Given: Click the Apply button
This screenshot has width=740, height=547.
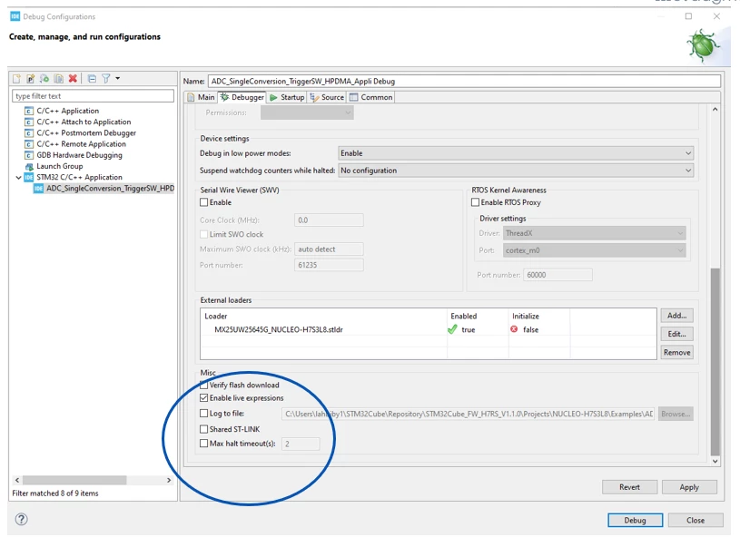Looking at the screenshot, I should pos(689,487).
